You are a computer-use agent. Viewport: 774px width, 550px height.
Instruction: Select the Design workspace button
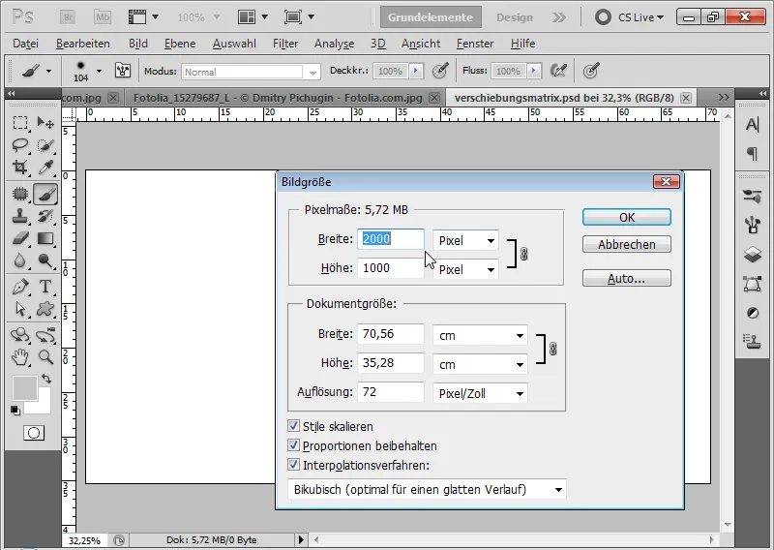(515, 17)
